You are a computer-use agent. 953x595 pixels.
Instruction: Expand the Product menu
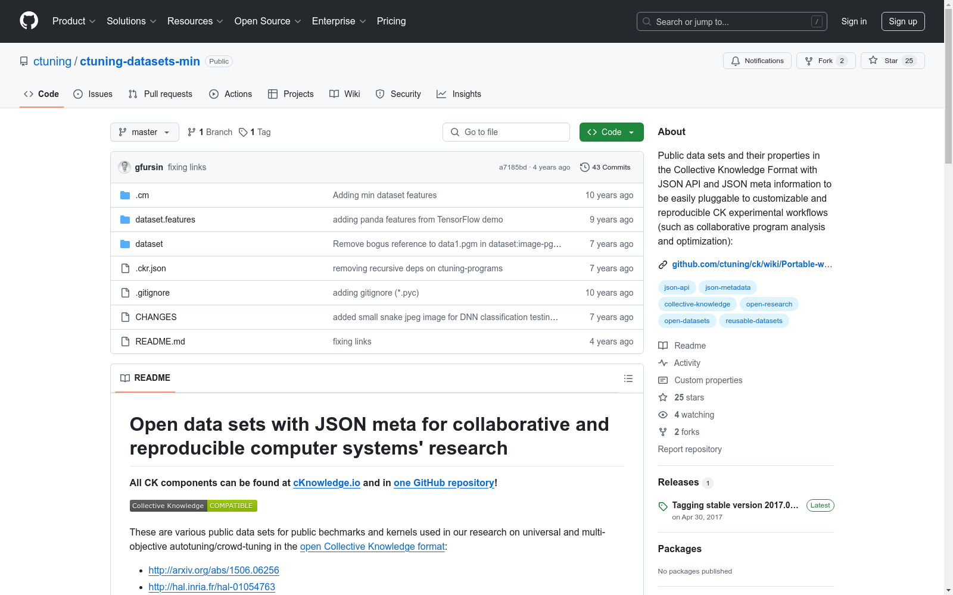click(x=74, y=21)
